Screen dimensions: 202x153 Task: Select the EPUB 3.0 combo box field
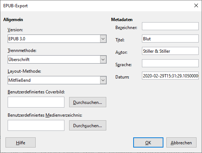pos(57,39)
